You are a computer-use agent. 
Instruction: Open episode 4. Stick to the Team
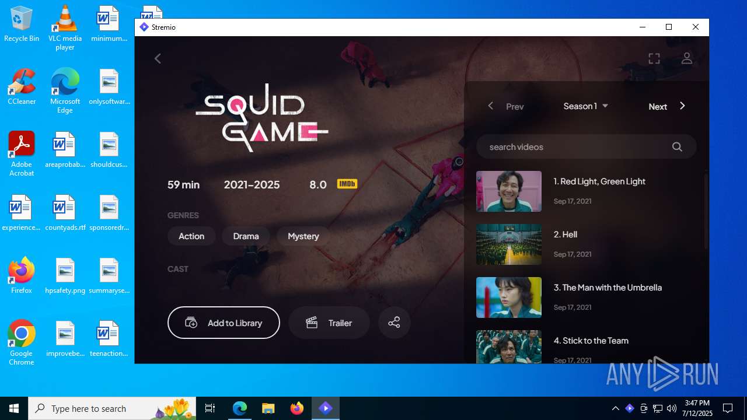585,347
